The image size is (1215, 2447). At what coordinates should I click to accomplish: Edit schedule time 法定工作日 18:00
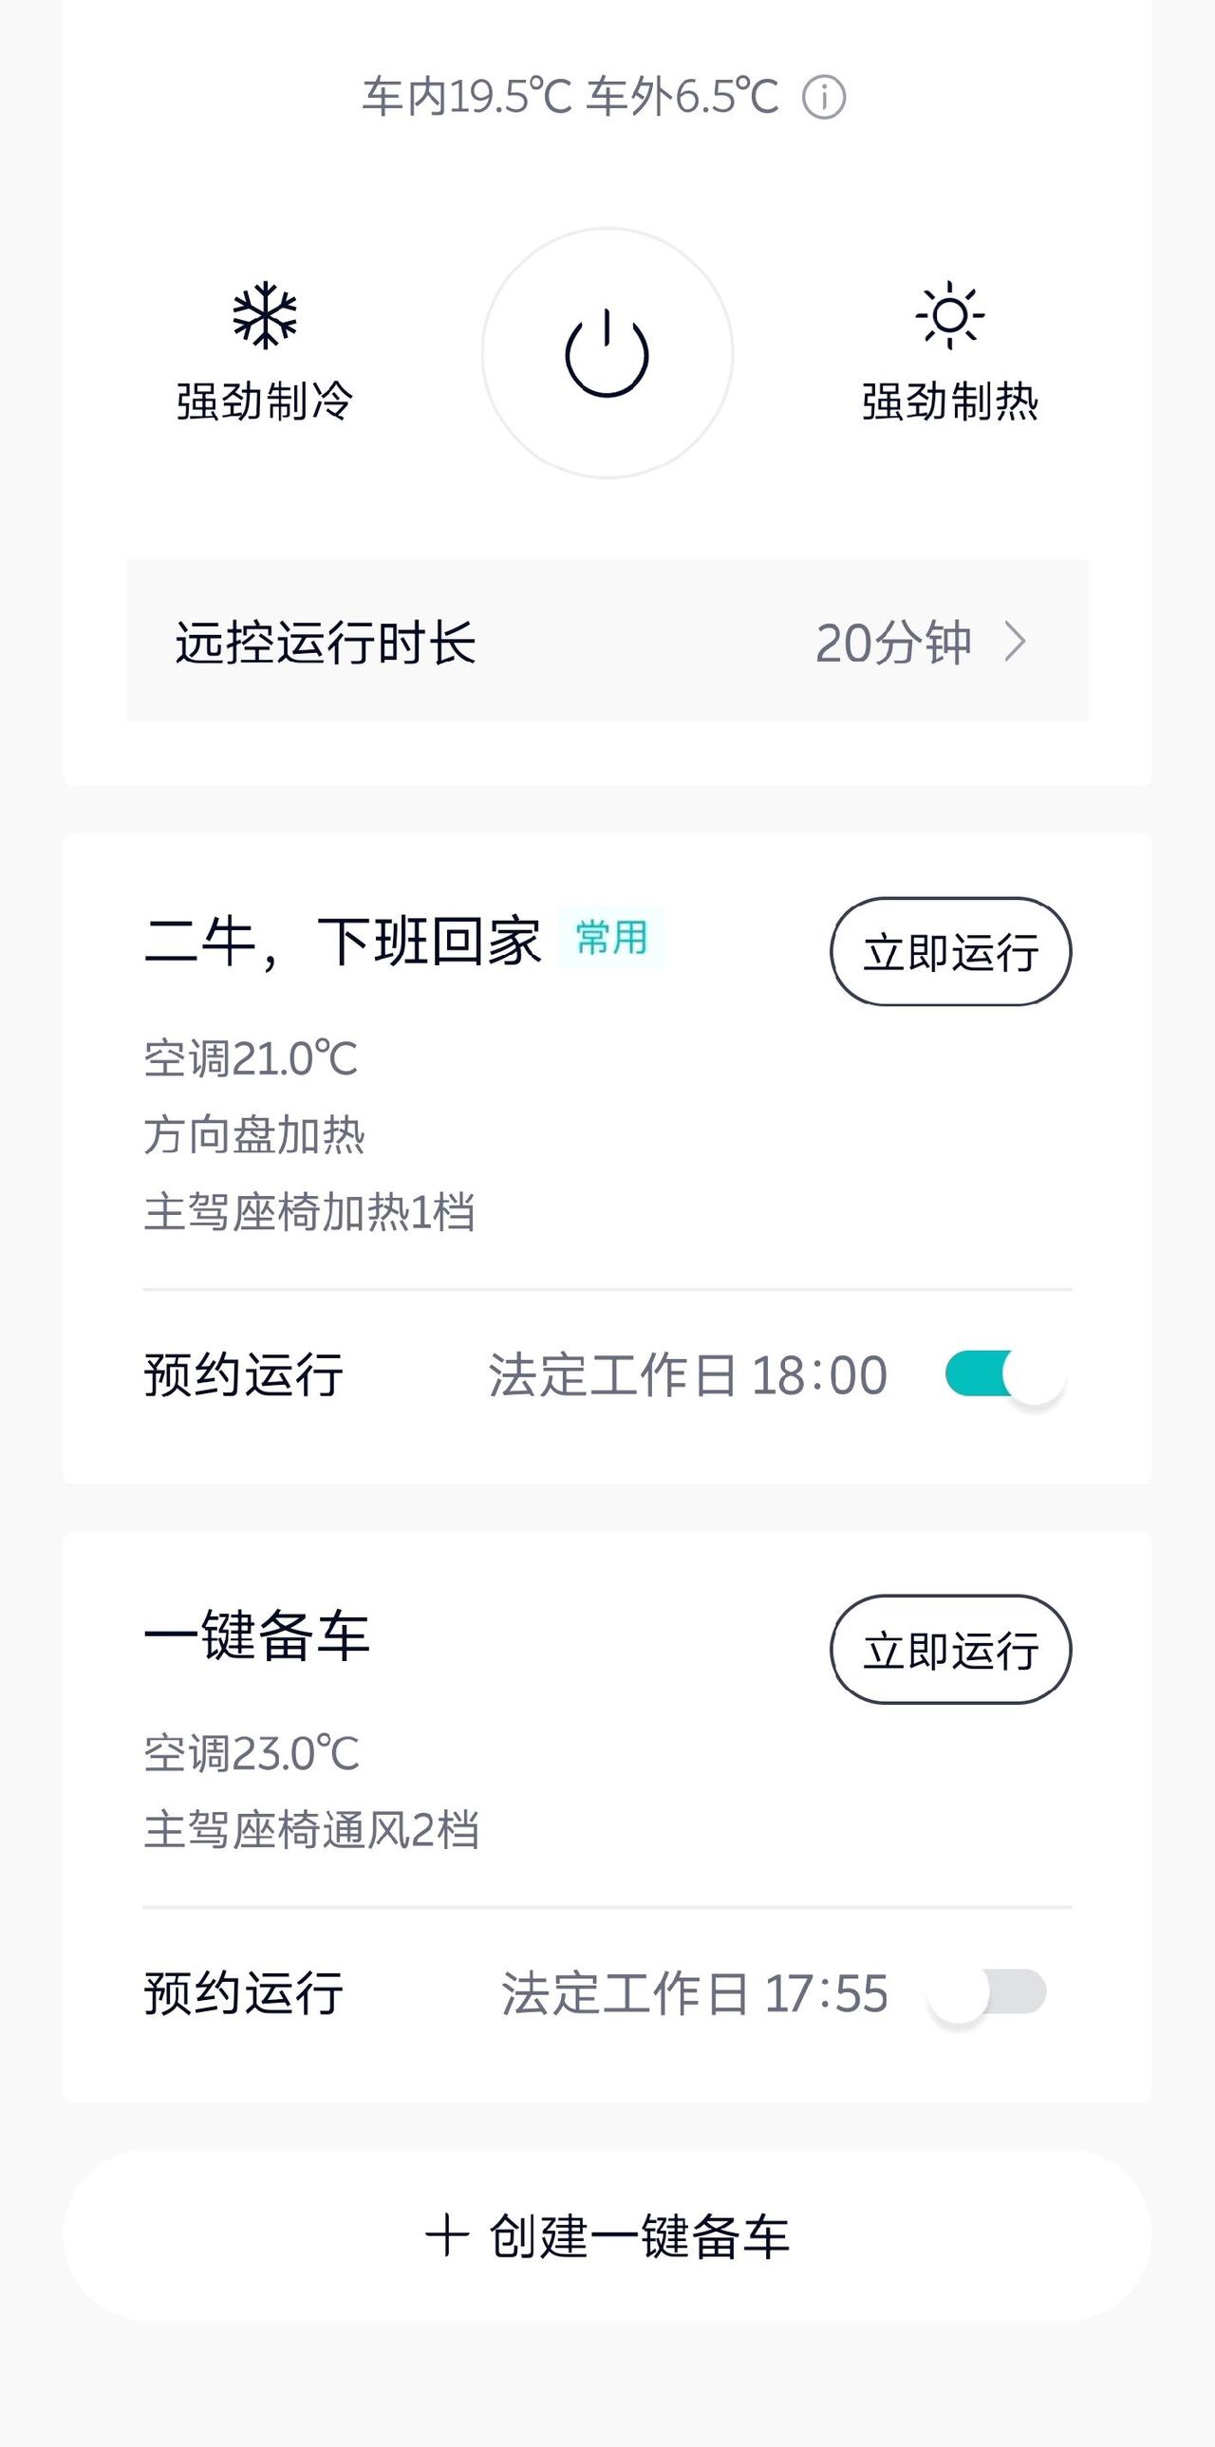(688, 1375)
